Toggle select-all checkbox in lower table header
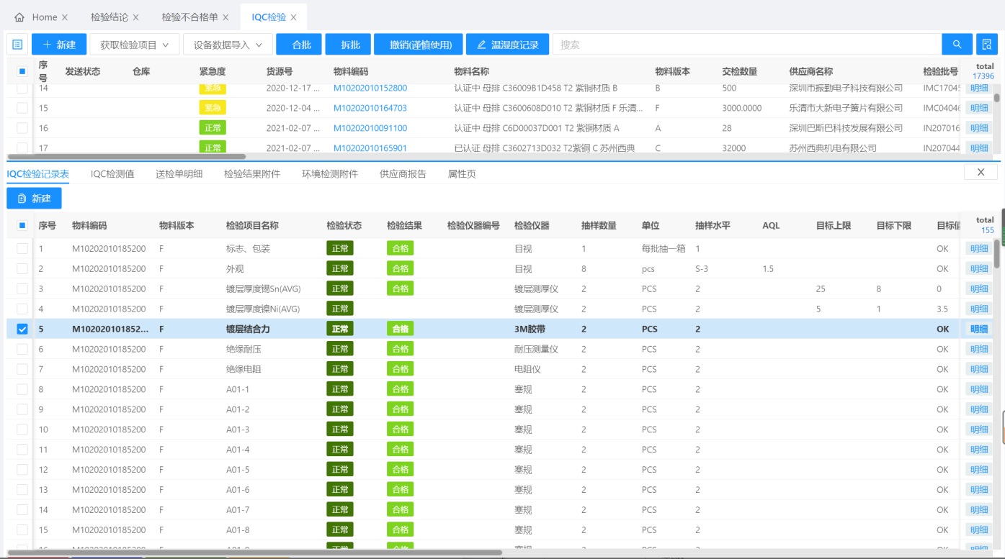 click(22, 225)
